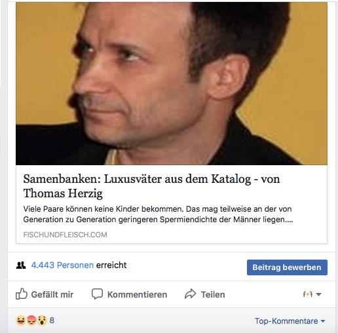Image resolution: width=338 pixels, height=333 pixels.
Task: Open the Samenbanken article headline
Action: pyautogui.click(x=151, y=186)
